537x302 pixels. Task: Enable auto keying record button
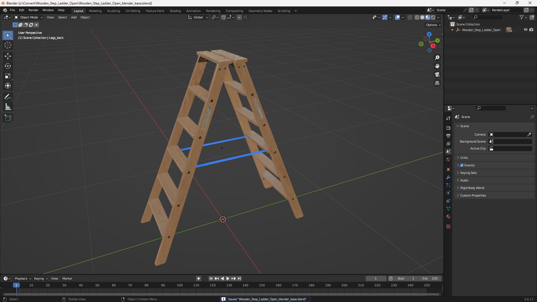pos(198,279)
